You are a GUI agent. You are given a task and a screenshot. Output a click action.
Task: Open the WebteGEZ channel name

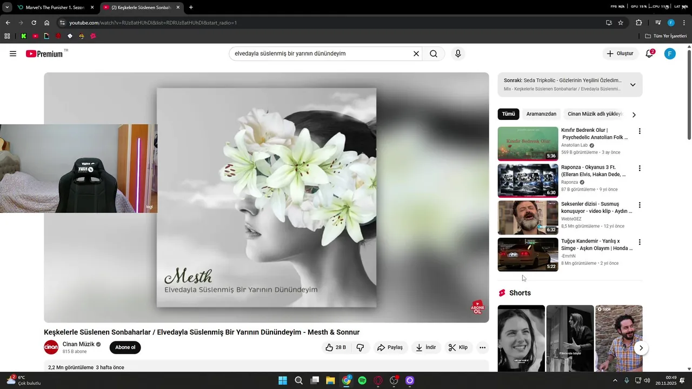point(571,219)
